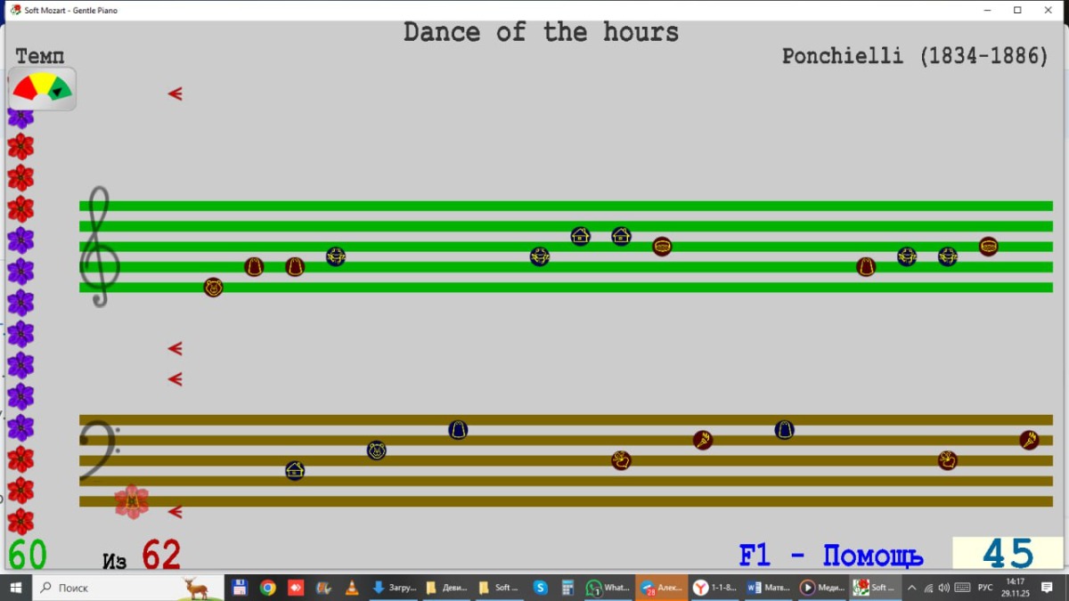
Task: Open VLC media player from the taskbar
Action: 352,588
